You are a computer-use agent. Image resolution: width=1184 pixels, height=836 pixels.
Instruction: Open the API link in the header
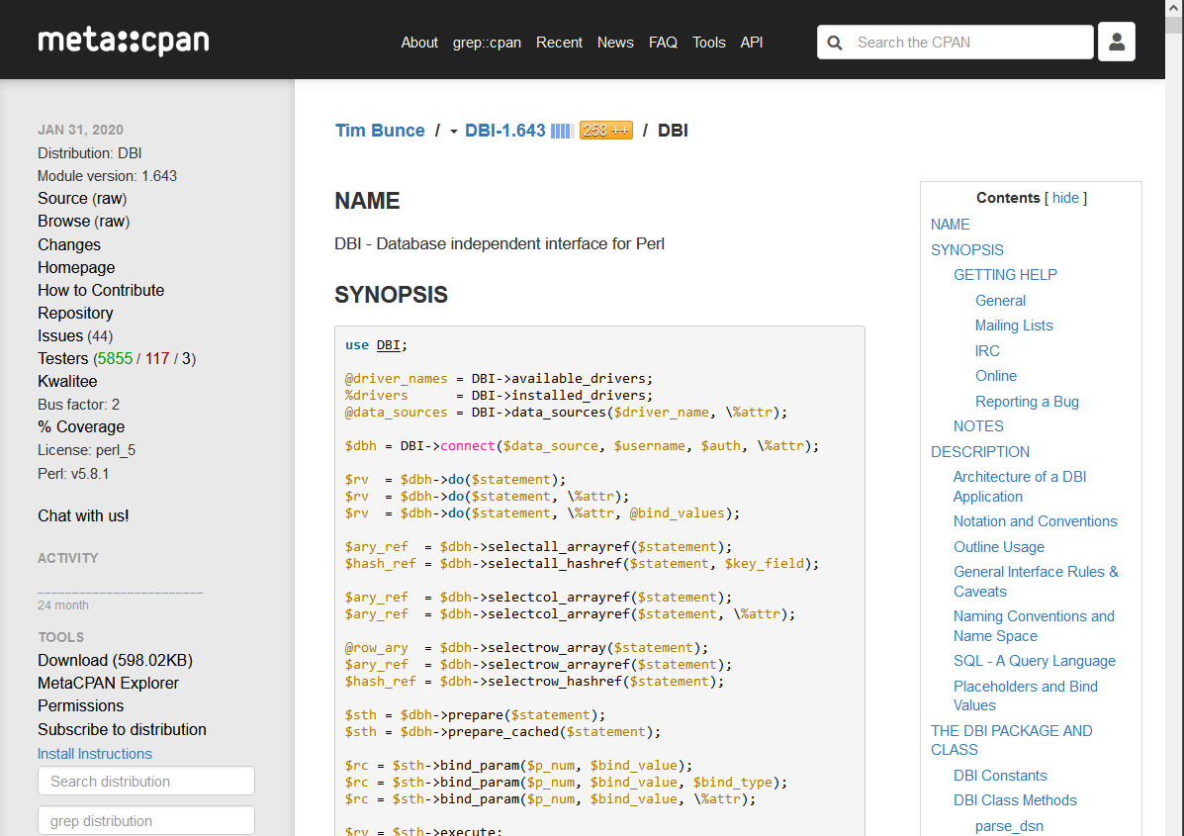pyautogui.click(x=751, y=43)
